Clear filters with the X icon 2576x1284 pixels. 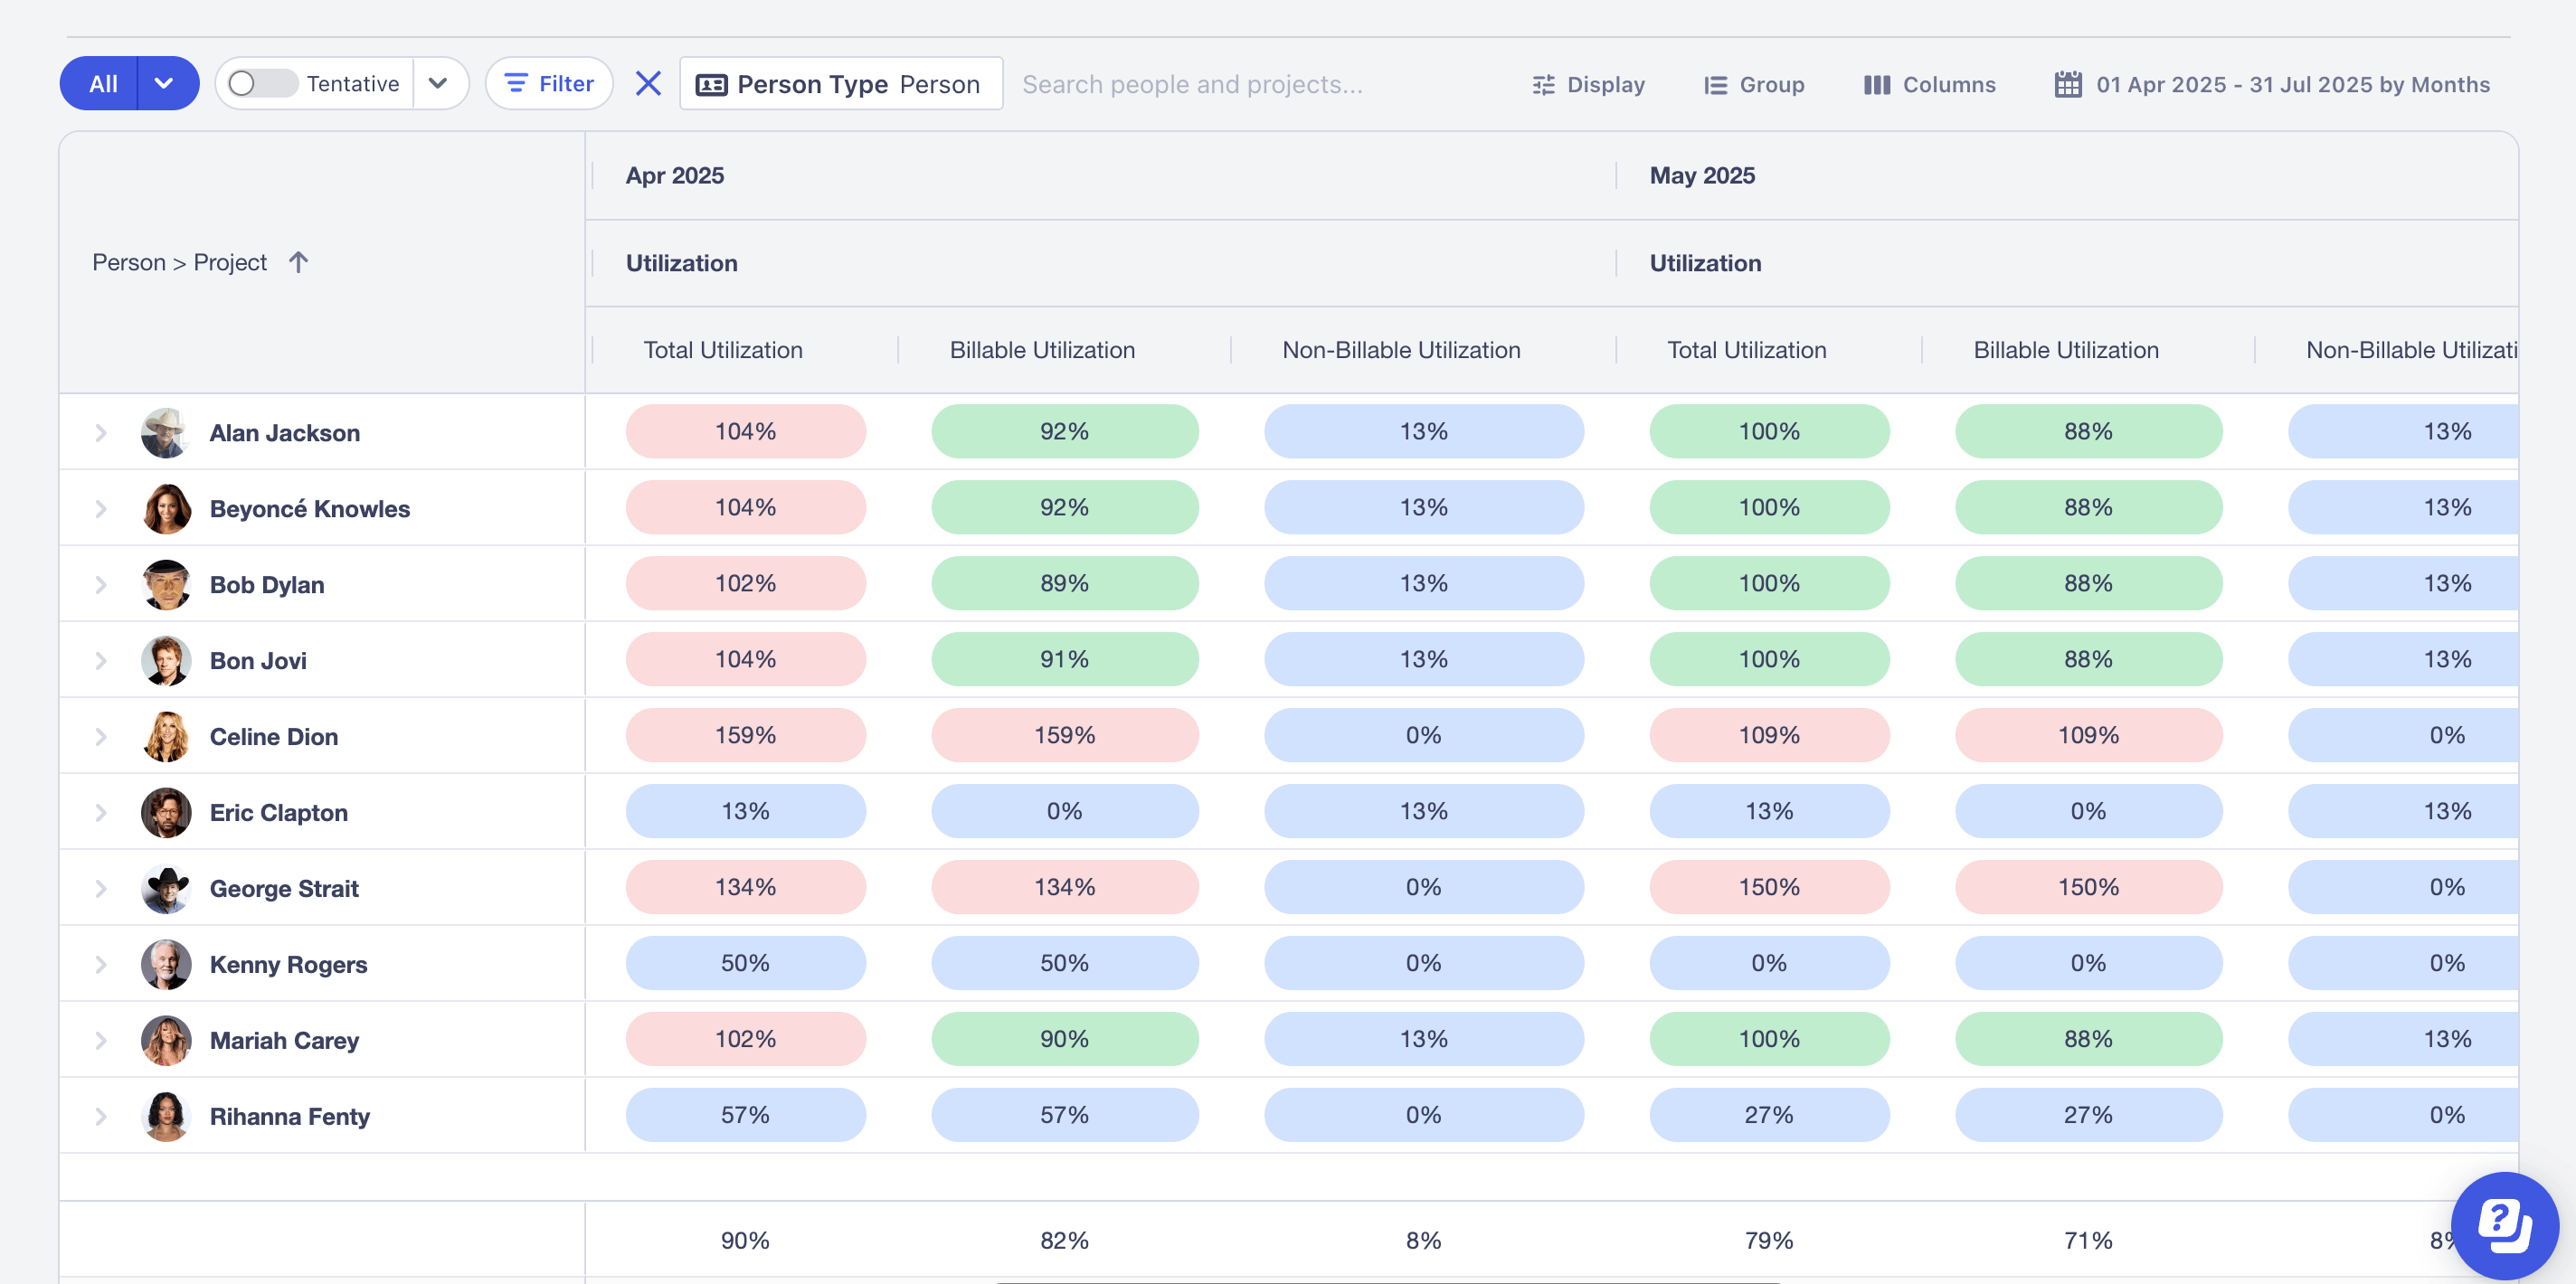[648, 84]
